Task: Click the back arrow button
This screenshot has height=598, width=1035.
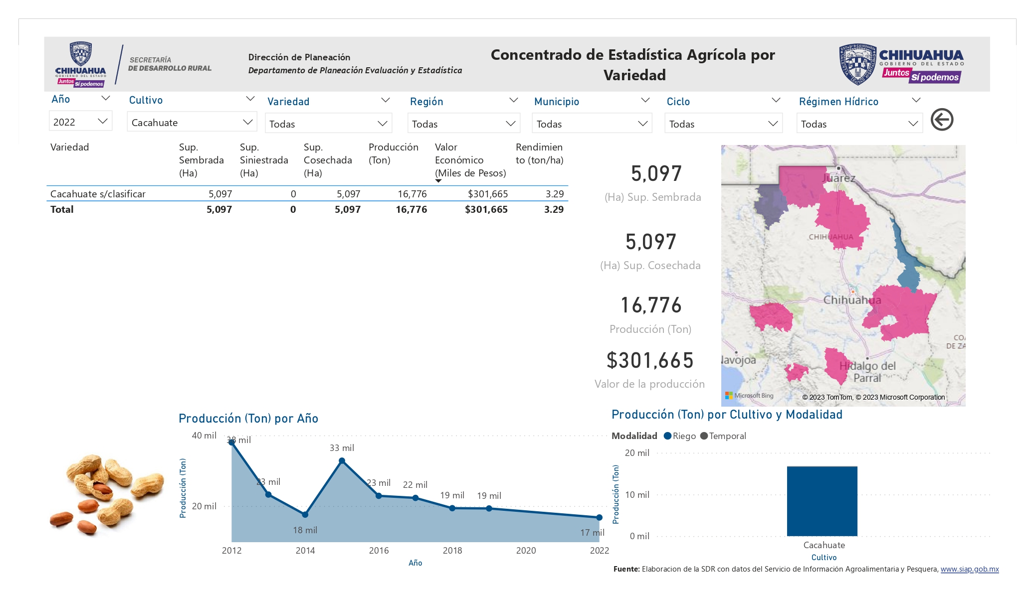Action: [942, 120]
